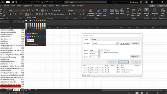Switch to the DEMO sheet tab

9,90
